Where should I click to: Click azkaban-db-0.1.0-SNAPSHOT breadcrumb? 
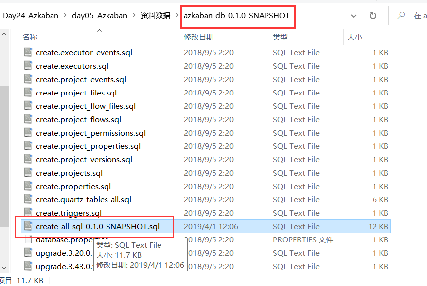[x=237, y=16]
